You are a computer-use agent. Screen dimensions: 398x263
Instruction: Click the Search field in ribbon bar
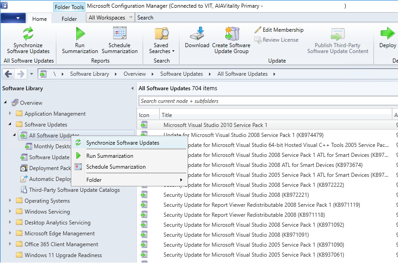[267, 18]
